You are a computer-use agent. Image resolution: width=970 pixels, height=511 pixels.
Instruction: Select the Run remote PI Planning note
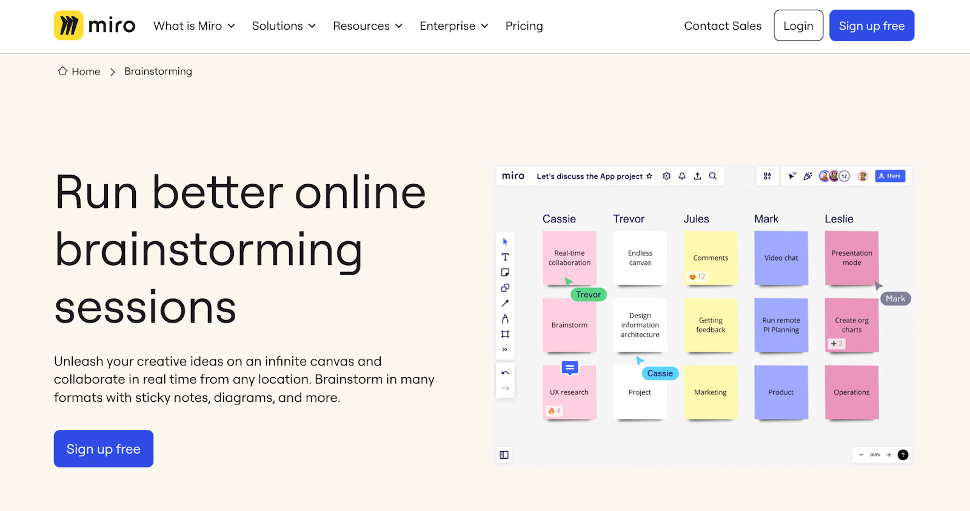pos(781,325)
